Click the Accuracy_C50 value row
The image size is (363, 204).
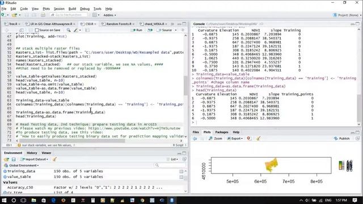[94, 188]
